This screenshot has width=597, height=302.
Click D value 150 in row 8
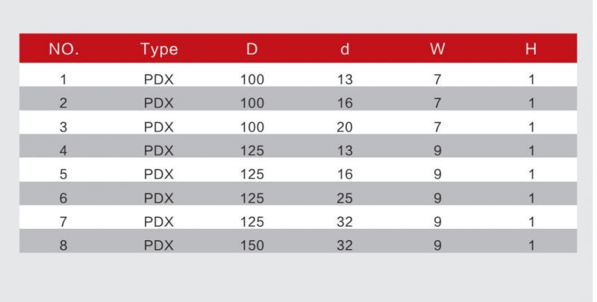click(251, 245)
